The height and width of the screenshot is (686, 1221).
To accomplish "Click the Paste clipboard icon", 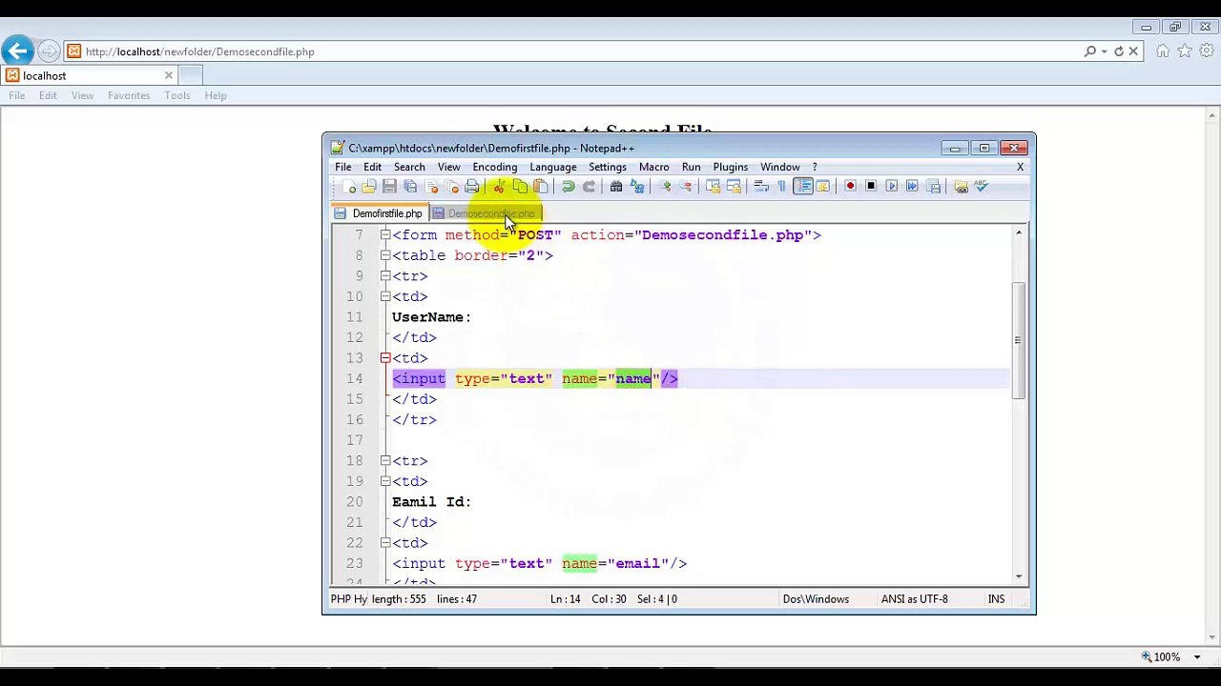I will pos(541,187).
